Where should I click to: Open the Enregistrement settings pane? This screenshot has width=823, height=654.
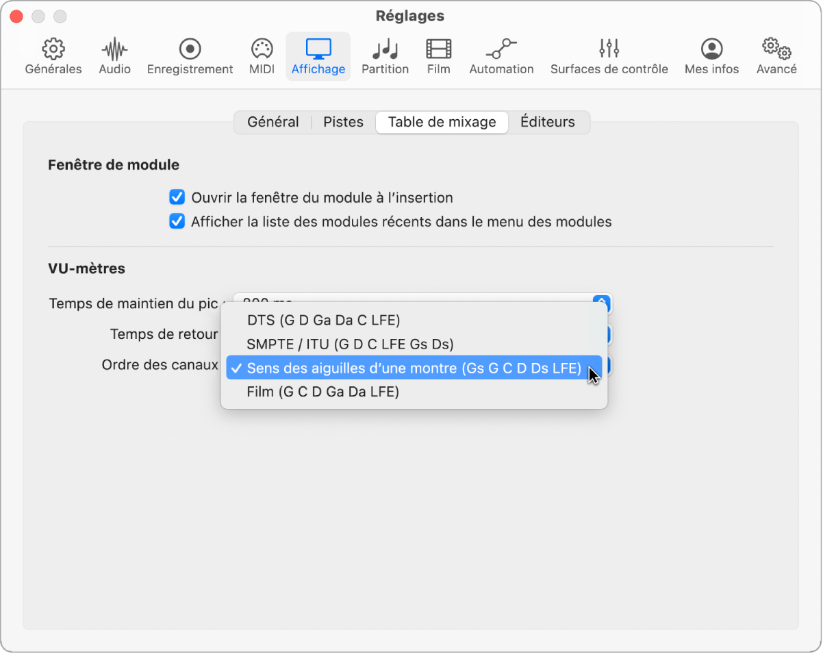pos(190,56)
